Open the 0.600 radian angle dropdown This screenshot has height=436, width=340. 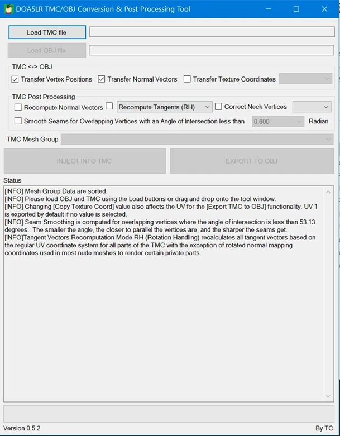click(278, 122)
